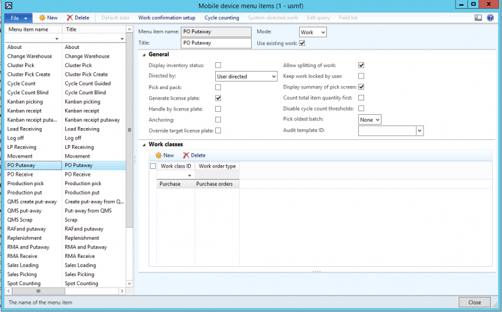Screen dimensions: 502x312
Task: Select the Kanban receipt row
Action: (x=65, y=111)
